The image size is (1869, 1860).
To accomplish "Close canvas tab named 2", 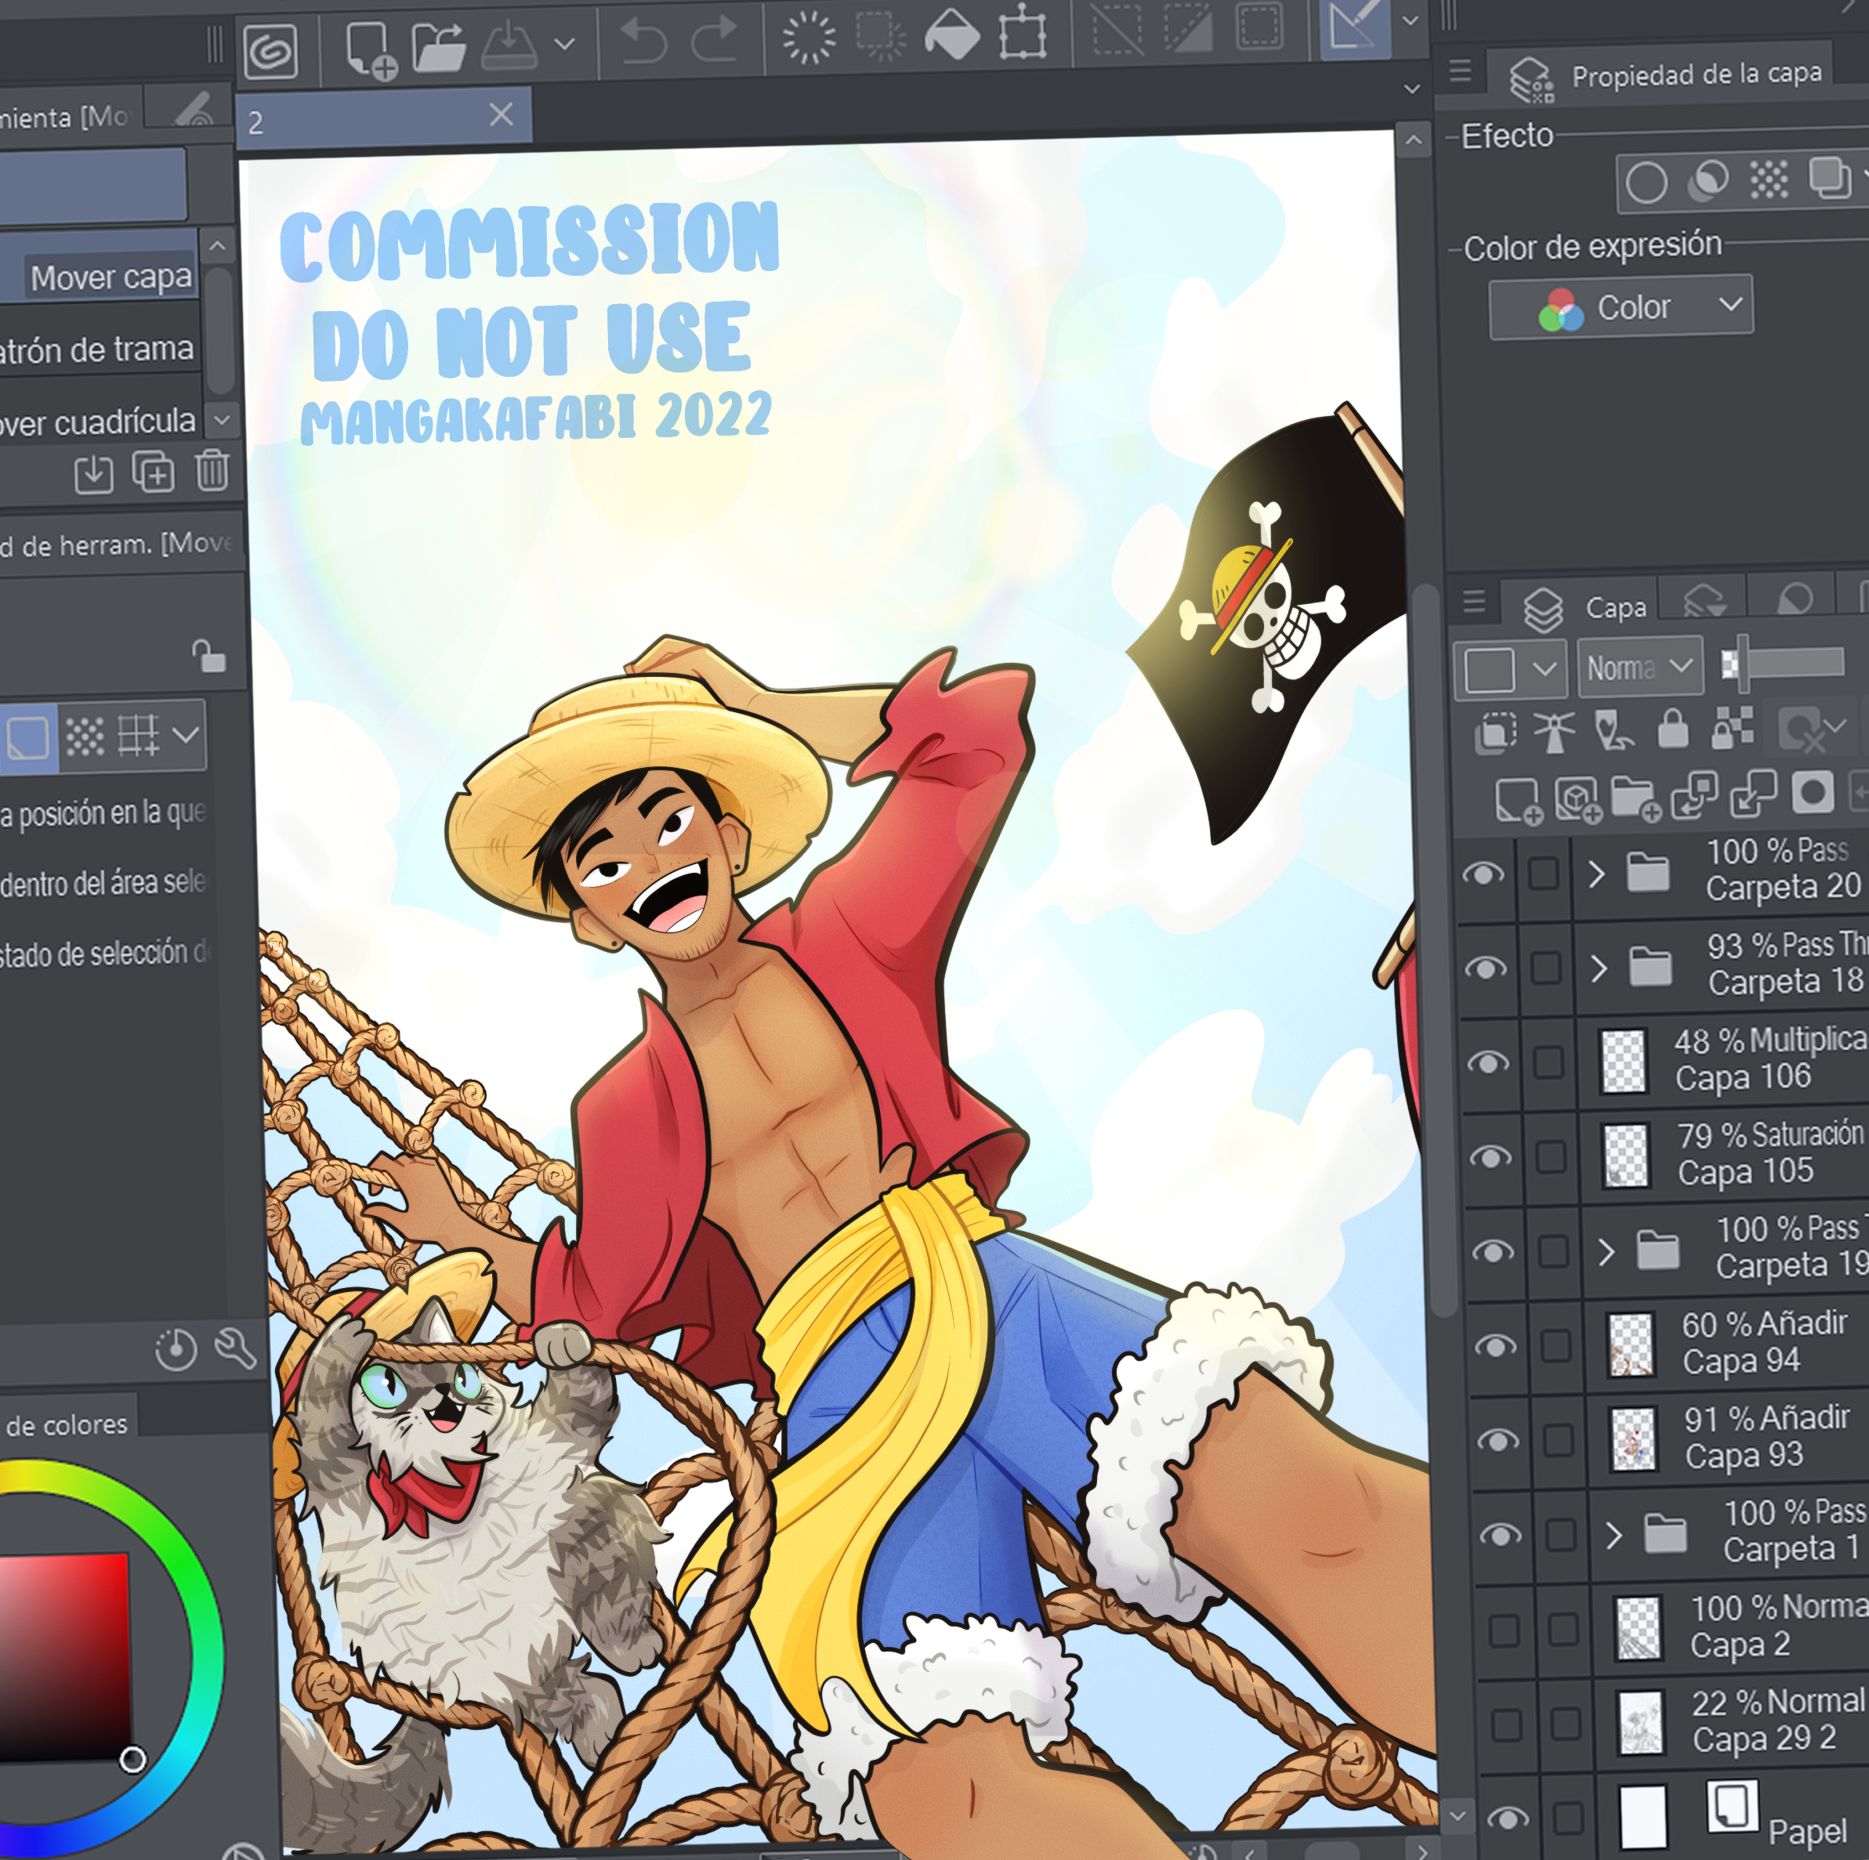I will click(x=501, y=114).
